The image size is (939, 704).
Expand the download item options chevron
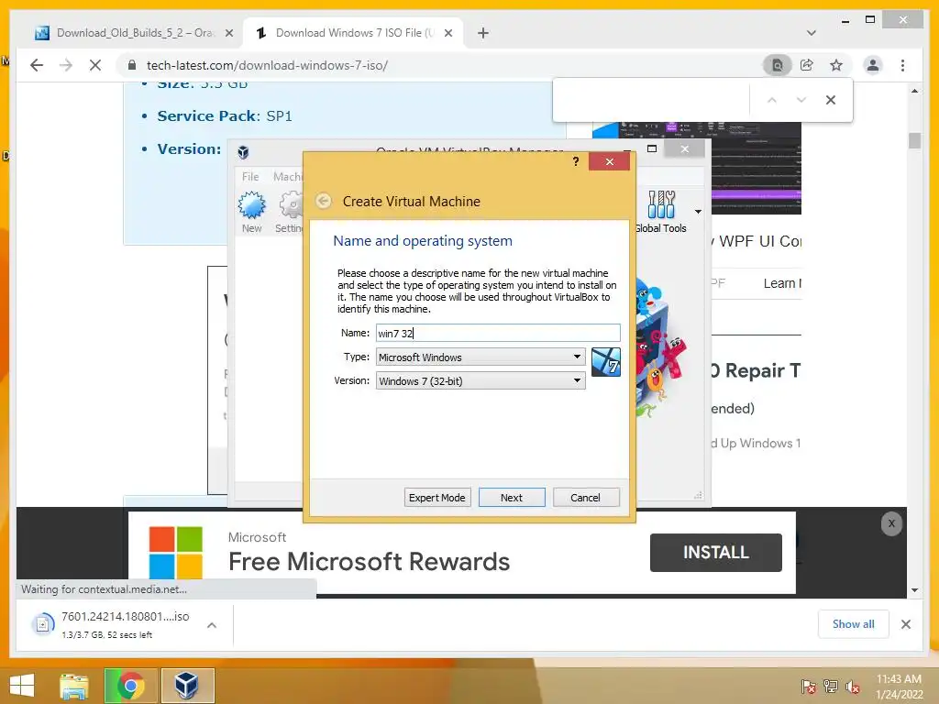tap(212, 625)
